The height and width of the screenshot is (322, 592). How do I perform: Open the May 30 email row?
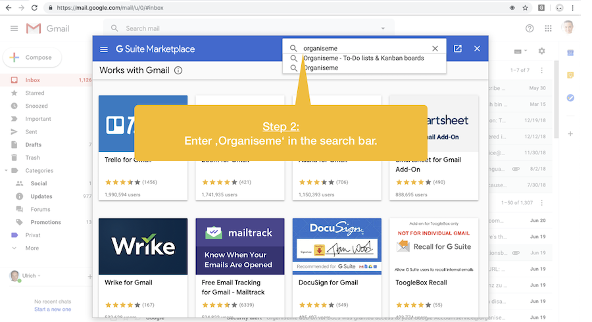coord(520,88)
